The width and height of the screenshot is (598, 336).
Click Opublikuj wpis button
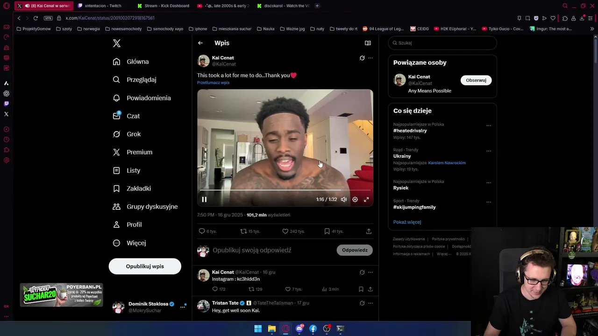coord(145,266)
